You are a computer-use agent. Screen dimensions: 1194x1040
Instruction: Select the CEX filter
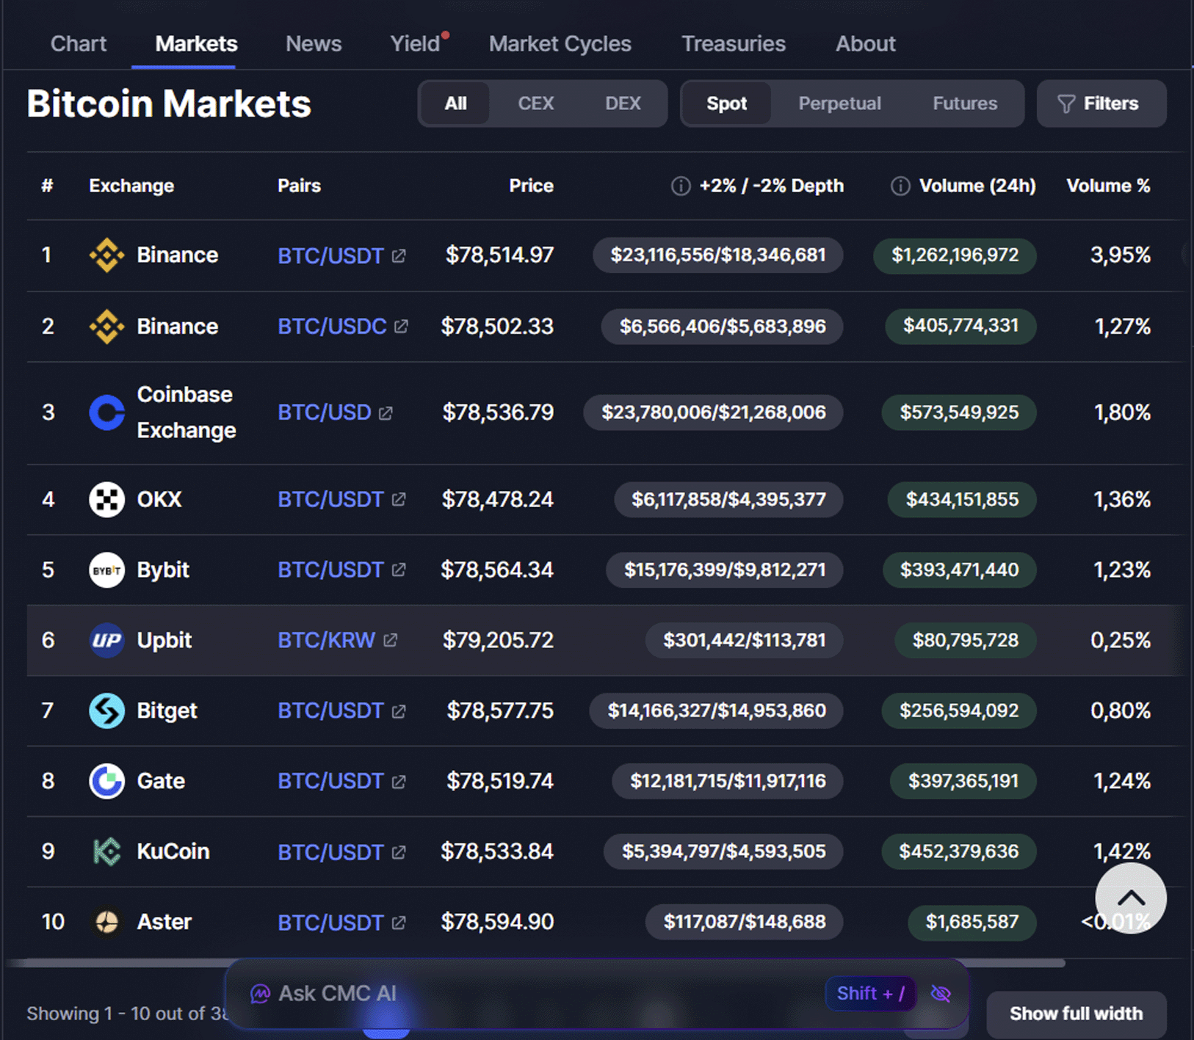(535, 103)
